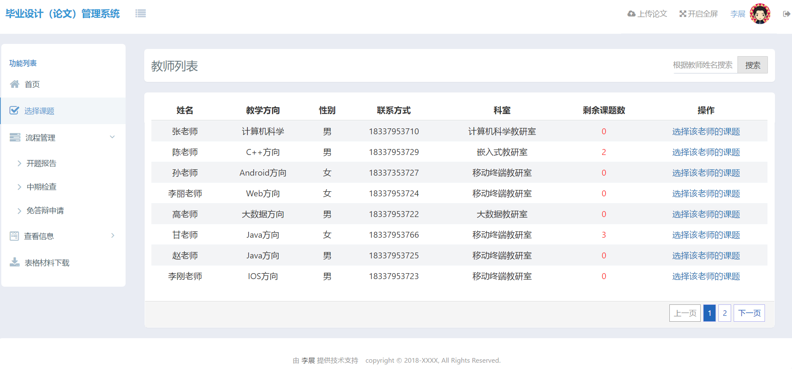Screen dimensions: 792x369
Task: Toggle the sidebar menu list icon
Action: [x=140, y=14]
